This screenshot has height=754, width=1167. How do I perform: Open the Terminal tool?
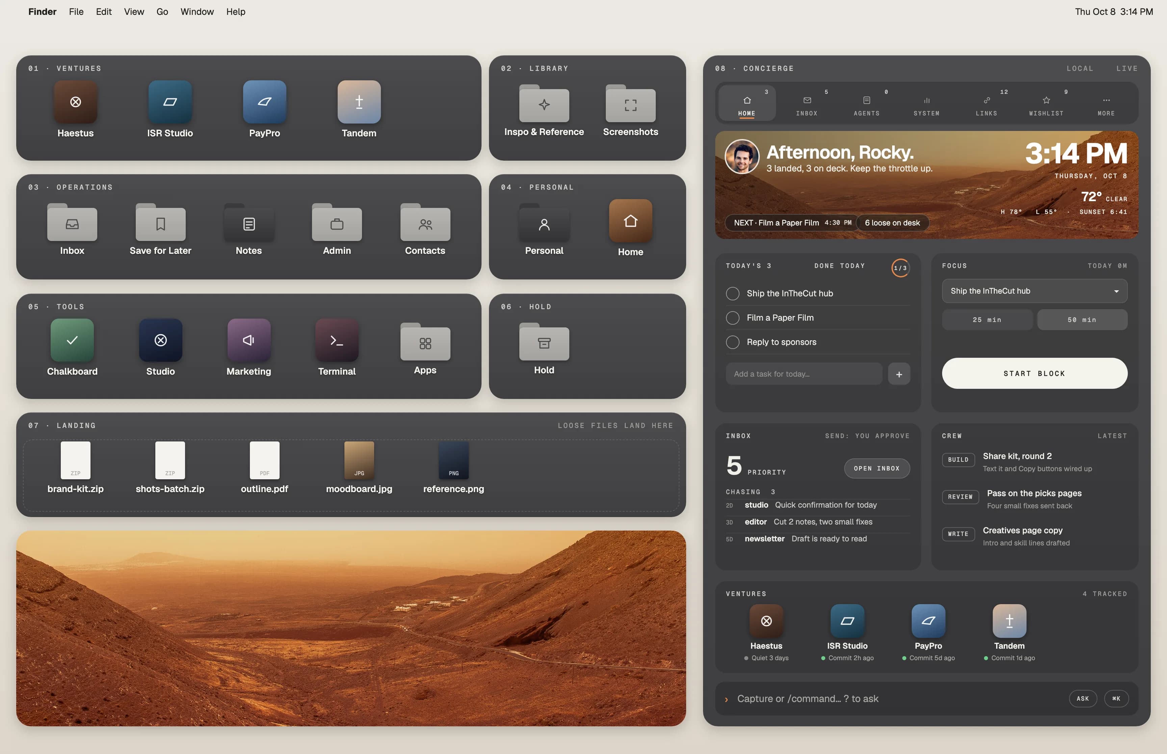(x=337, y=340)
